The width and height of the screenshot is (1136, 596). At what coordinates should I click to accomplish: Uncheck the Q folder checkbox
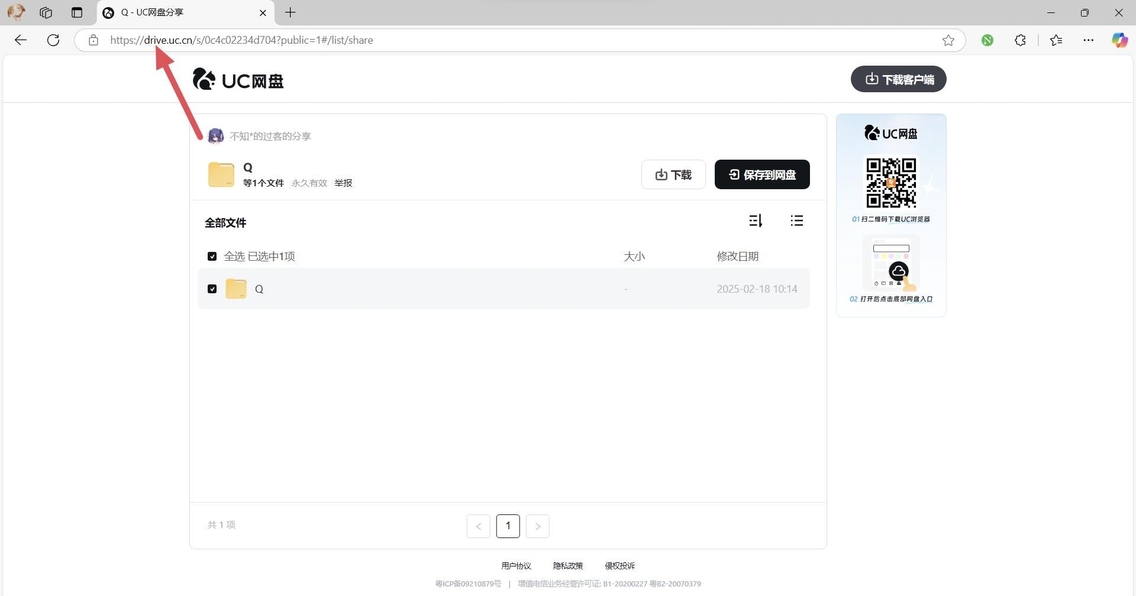(x=212, y=289)
